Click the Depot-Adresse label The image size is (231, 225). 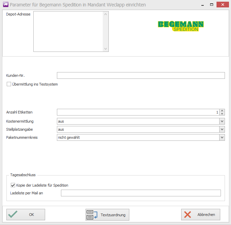(x=18, y=14)
